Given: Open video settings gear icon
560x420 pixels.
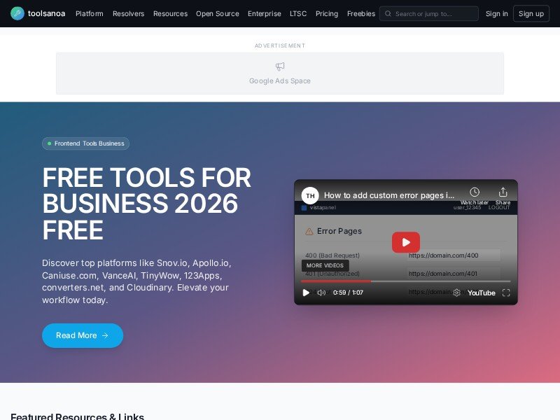Looking at the screenshot, I should point(456,293).
